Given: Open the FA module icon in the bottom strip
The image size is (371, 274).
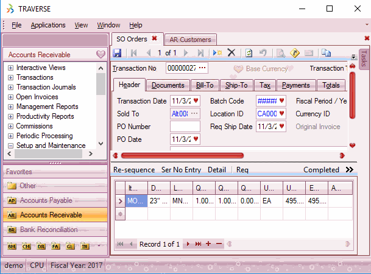Looking at the screenshot, I should click(55, 247).
